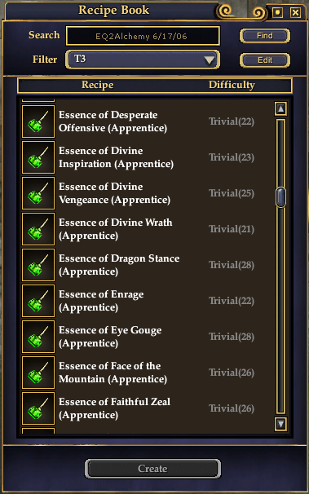The image size is (309, 494).
Task: Click the Find button
Action: point(265,36)
